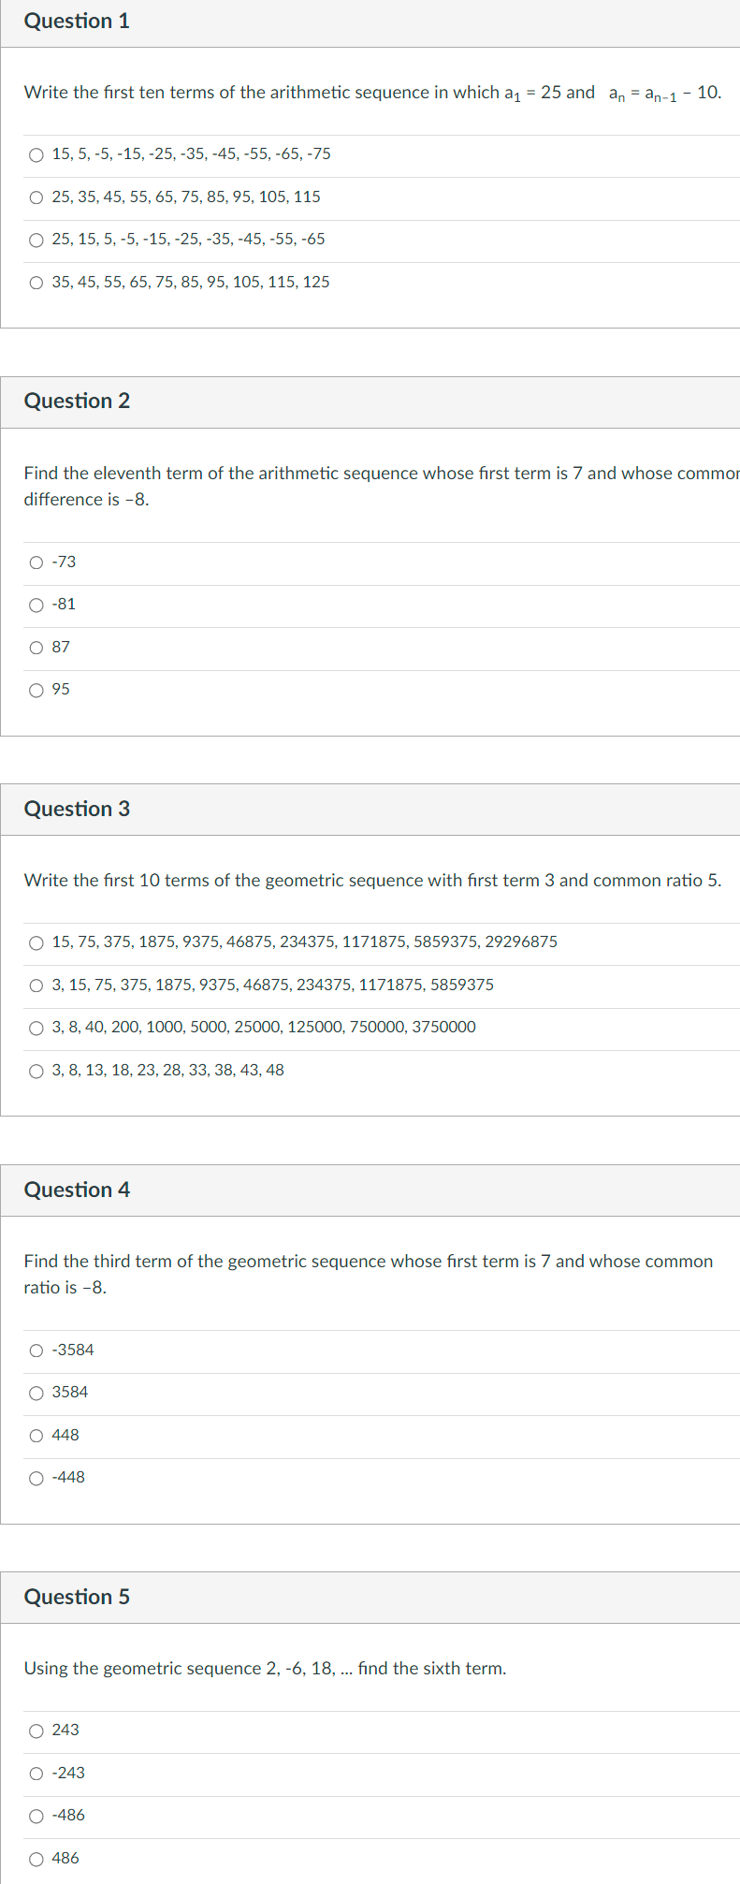Select answer 15, 5, -5, -15 sequence in Question 1
The height and width of the screenshot is (1884, 740).
click(x=36, y=153)
